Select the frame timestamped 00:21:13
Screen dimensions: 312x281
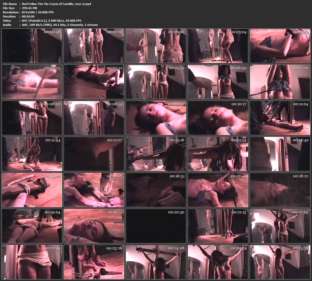pyautogui.click(x=218, y=226)
